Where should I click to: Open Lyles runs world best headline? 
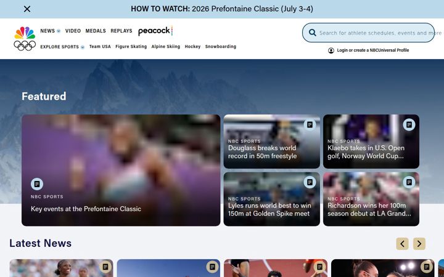coord(269,209)
